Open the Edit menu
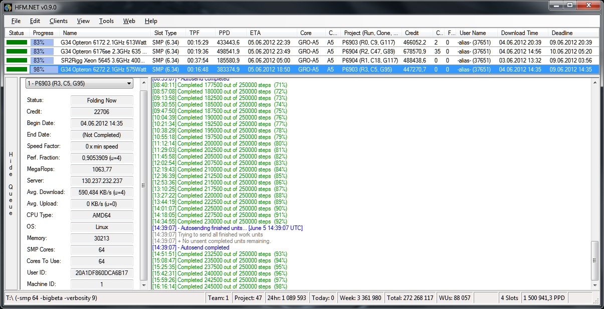Image resolution: width=604 pixels, height=309 pixels. pos(35,21)
